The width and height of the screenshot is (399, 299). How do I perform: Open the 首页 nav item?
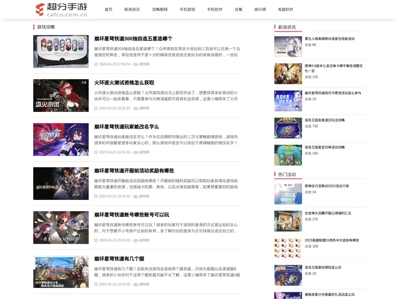(109, 9)
